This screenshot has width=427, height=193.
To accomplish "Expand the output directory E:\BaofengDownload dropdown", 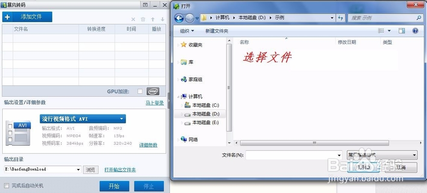I will click(79, 170).
